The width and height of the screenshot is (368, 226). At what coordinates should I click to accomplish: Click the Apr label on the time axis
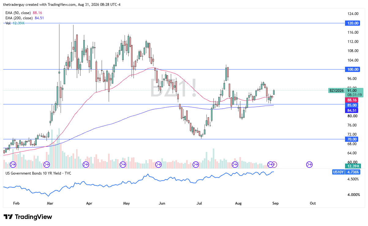coord(89,203)
